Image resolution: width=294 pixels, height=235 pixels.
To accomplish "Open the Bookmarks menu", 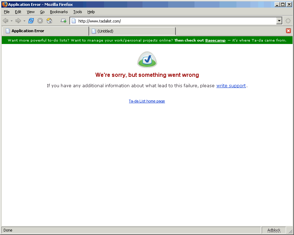I will coord(59,12).
